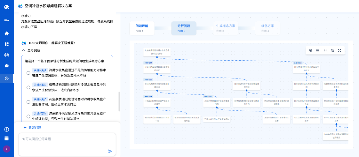Go to 生成概念方案 step 3 tab
This screenshot has height=157, width=359.
tap(226, 28)
